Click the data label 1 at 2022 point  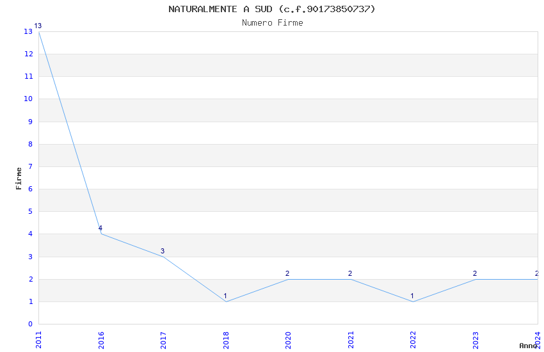(x=412, y=296)
